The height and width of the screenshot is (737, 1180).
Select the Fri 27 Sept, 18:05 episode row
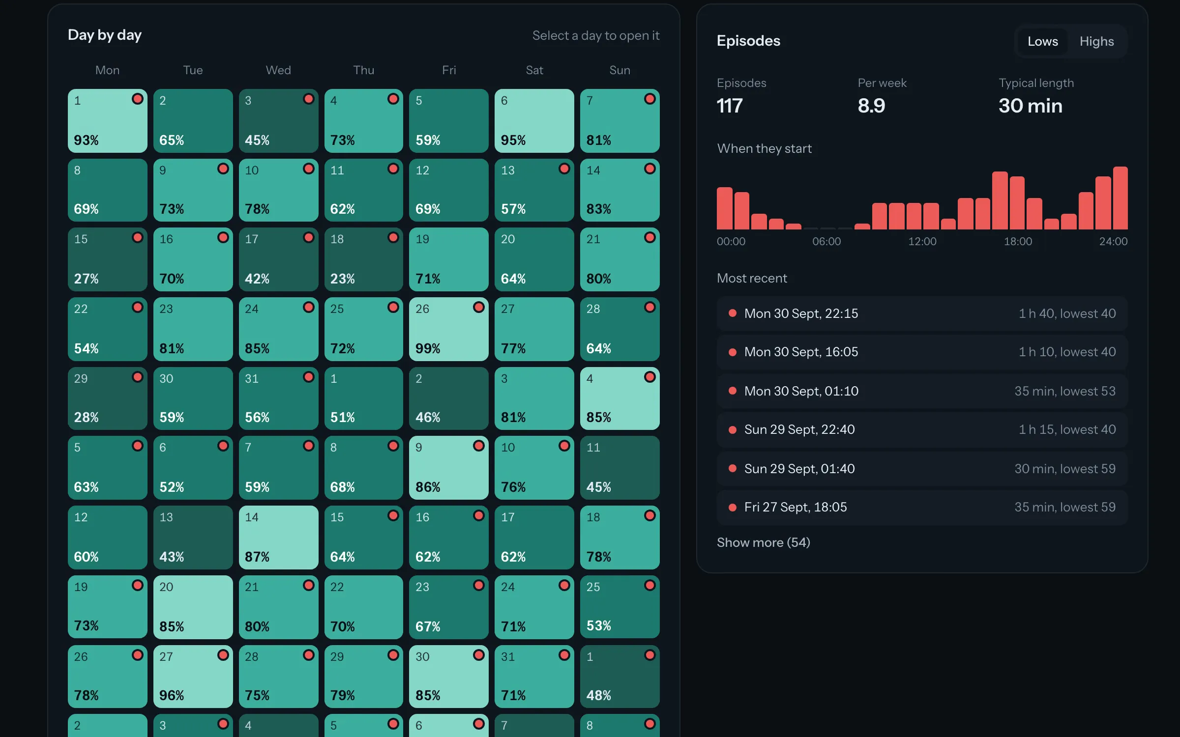coord(922,507)
